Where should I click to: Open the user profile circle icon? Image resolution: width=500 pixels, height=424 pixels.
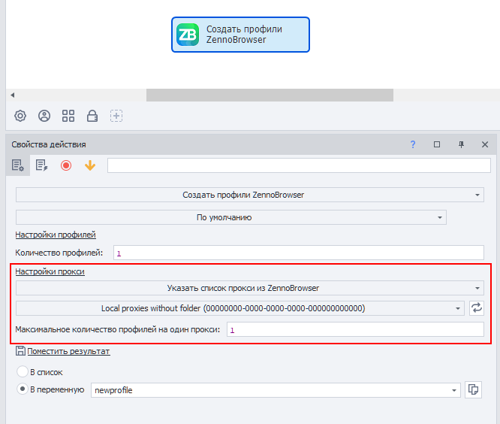44,116
